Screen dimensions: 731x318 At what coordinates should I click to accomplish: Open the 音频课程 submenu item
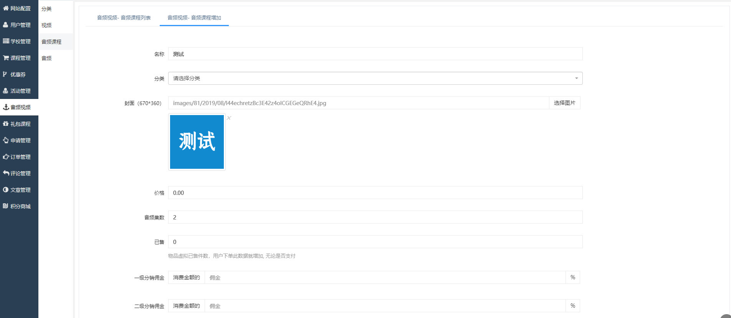(x=56, y=42)
